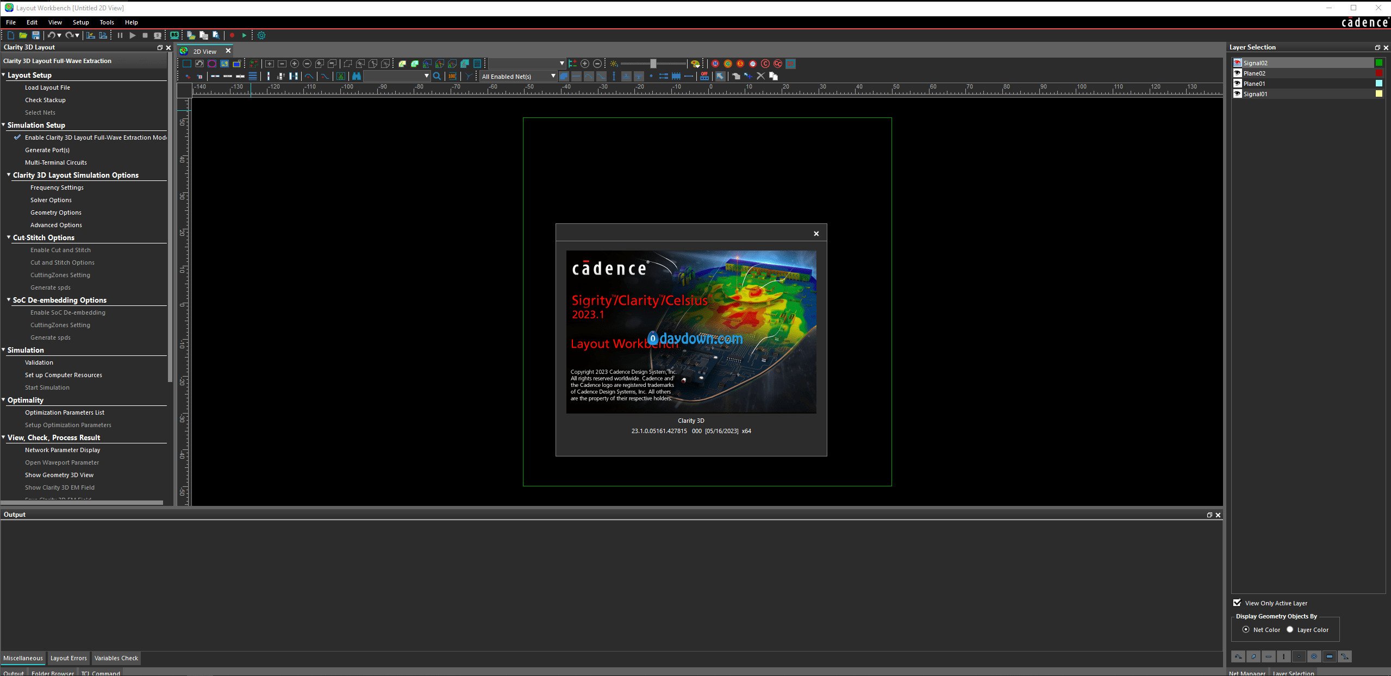
Task: Click the blue magnifier search icon
Action: 436,76
